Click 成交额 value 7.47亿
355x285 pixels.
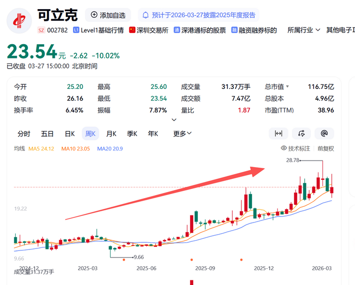coord(241,99)
